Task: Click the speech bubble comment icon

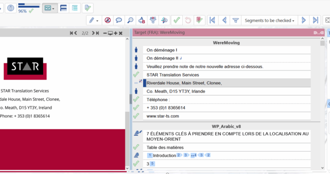Action: point(119,20)
